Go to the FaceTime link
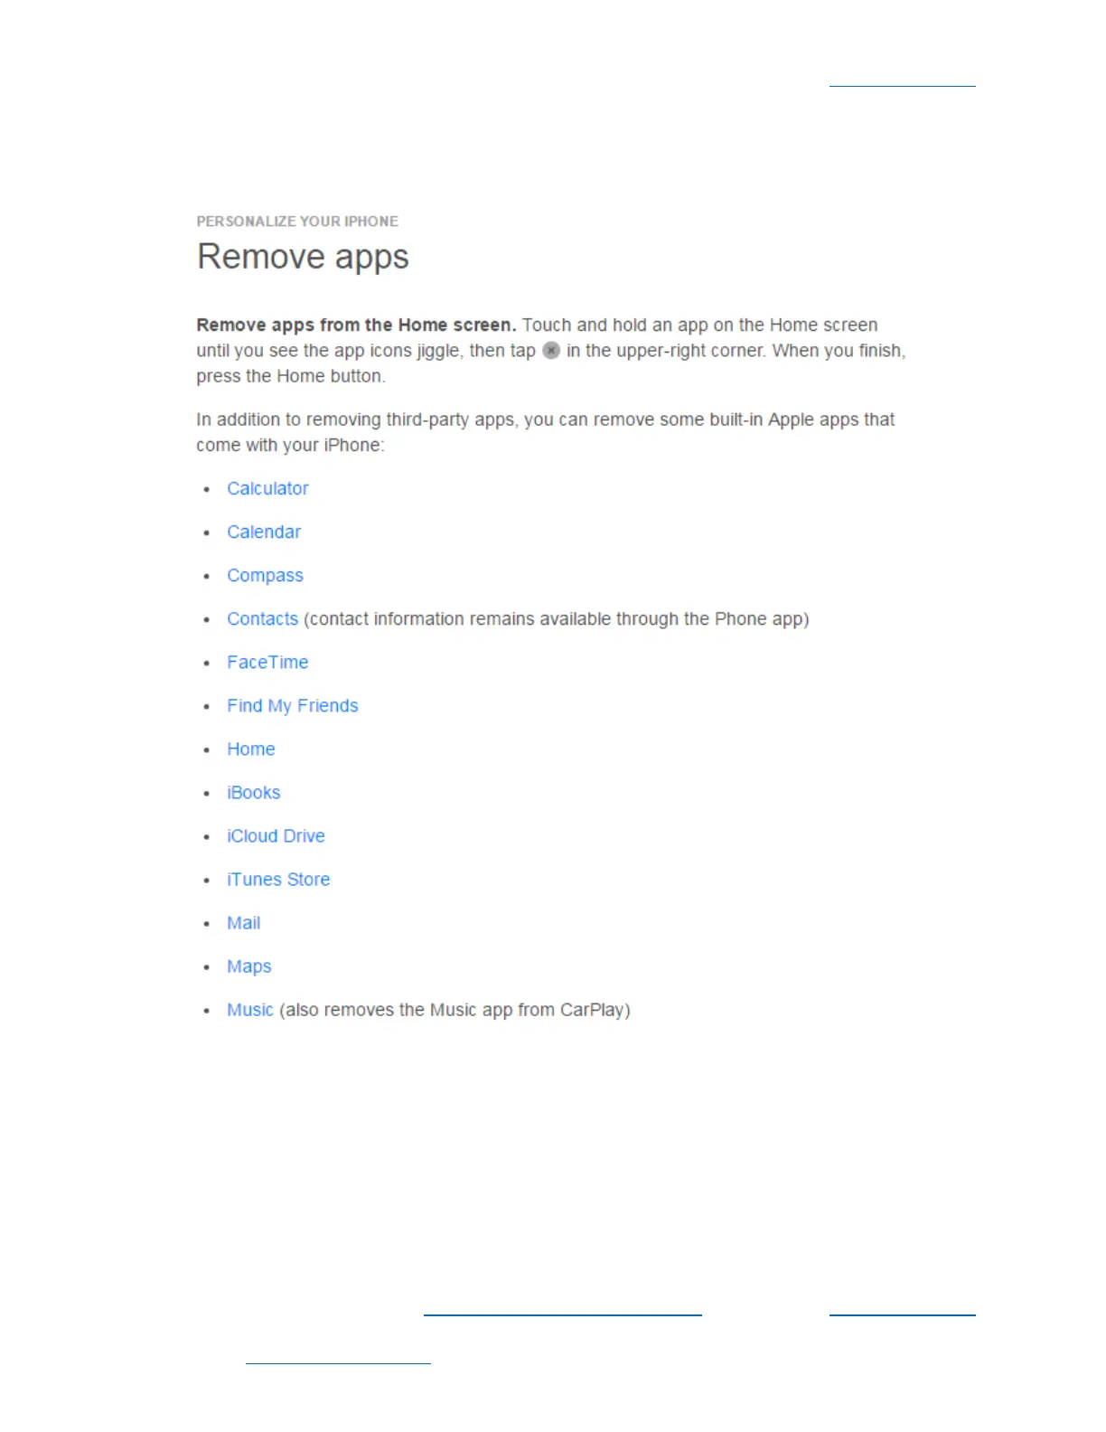Screen dimensions: 1106x1432 tap(267, 662)
